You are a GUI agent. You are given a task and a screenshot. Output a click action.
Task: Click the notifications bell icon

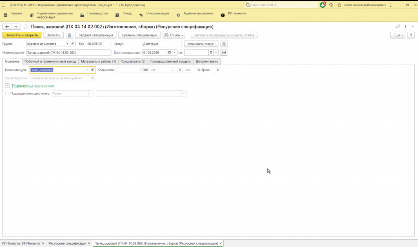point(323,5)
